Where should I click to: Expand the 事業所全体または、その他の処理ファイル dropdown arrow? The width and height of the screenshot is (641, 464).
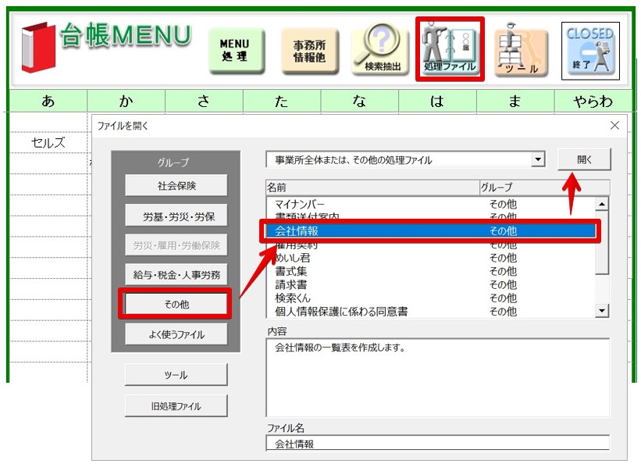(x=539, y=159)
